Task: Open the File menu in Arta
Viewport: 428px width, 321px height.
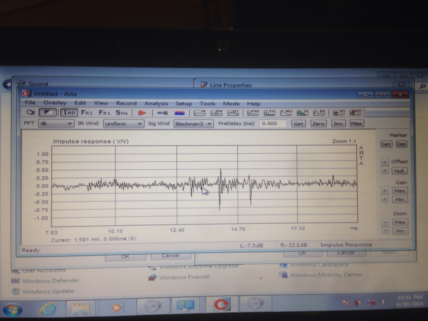Action: 30,102
